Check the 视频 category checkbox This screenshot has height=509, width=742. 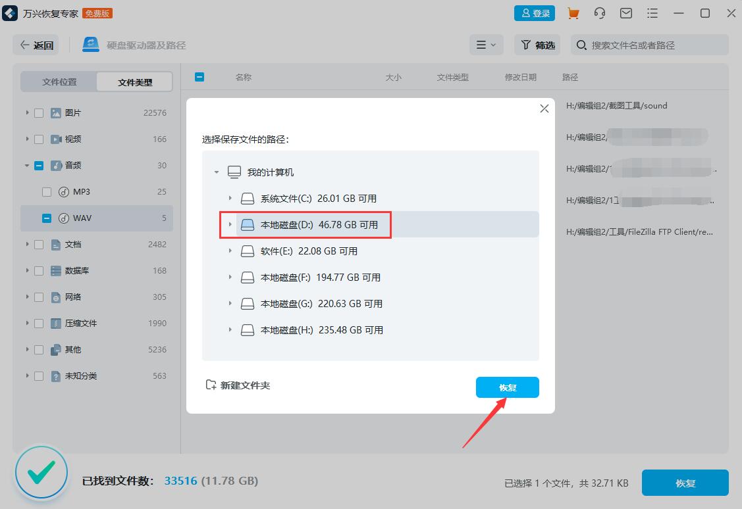tap(39, 139)
